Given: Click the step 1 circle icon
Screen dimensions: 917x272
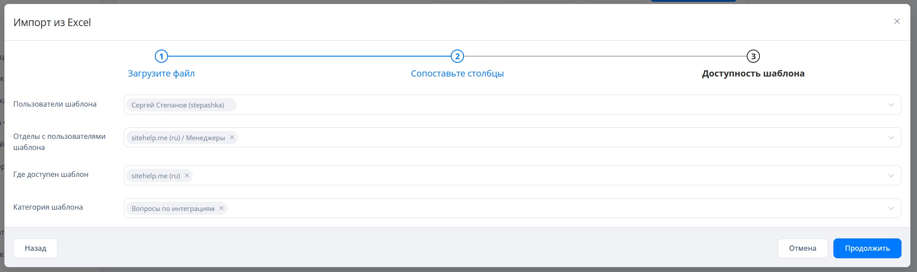Looking at the screenshot, I should pyautogui.click(x=161, y=57).
